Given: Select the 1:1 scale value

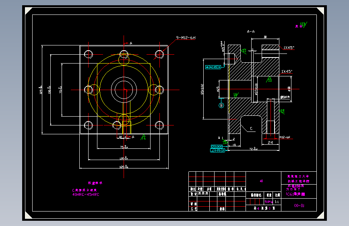Looking at the screenshot, I should [277, 202].
